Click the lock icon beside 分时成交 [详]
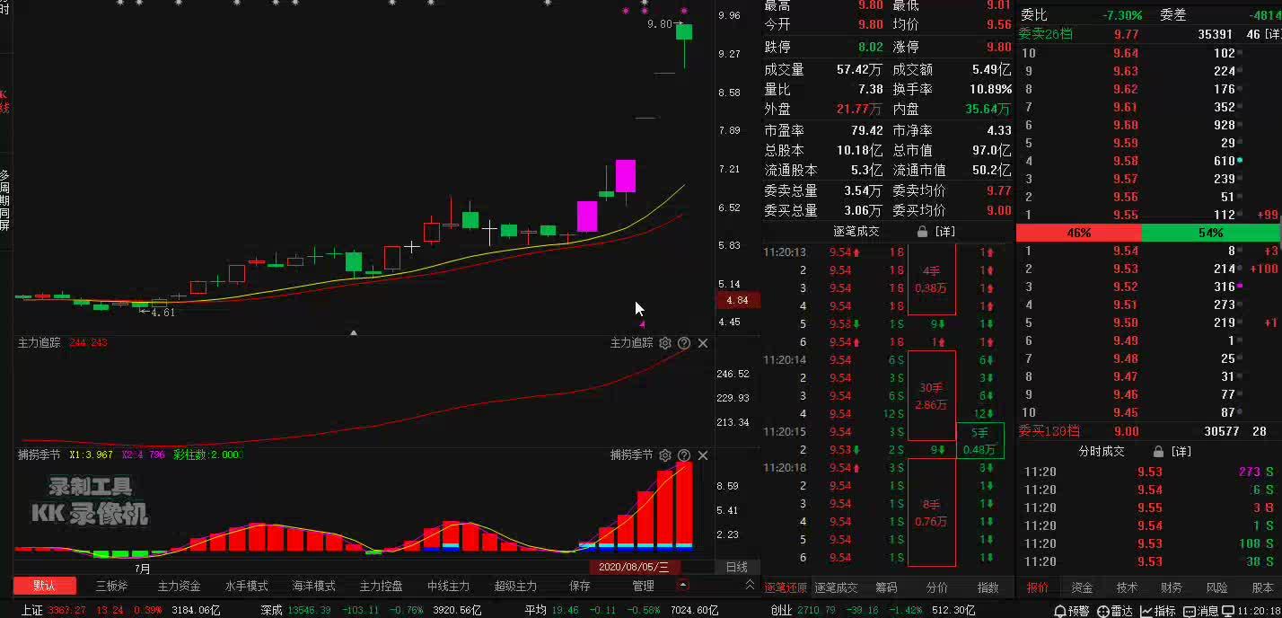The height and width of the screenshot is (618, 1282). (x=1159, y=452)
